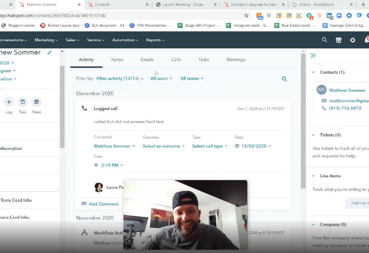Open the notifications bell icon

pyautogui.click(x=366, y=40)
